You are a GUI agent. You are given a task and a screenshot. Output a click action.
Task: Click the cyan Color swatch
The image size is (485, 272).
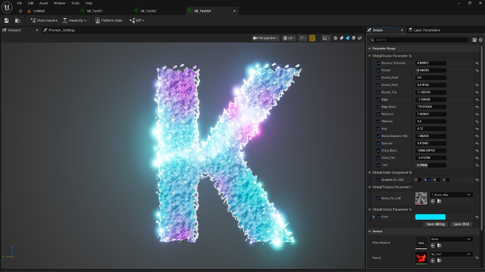(430, 217)
